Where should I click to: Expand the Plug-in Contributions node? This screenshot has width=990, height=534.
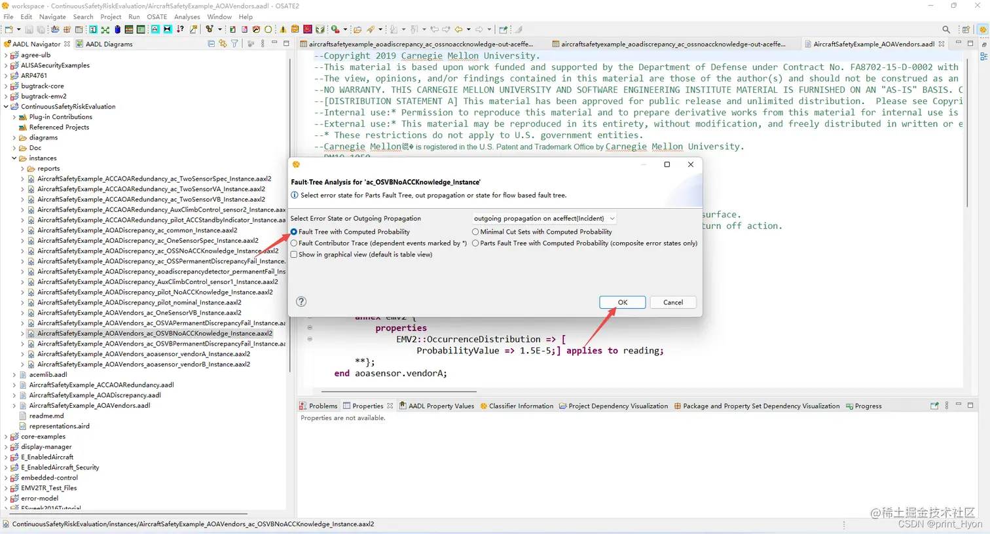14,117
